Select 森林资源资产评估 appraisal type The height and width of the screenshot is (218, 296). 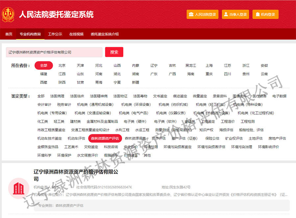click(x=105, y=138)
